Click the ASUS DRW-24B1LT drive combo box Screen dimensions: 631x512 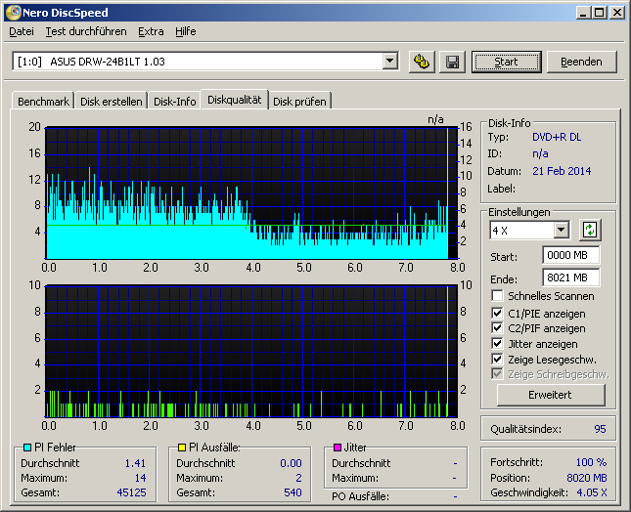[x=205, y=62]
